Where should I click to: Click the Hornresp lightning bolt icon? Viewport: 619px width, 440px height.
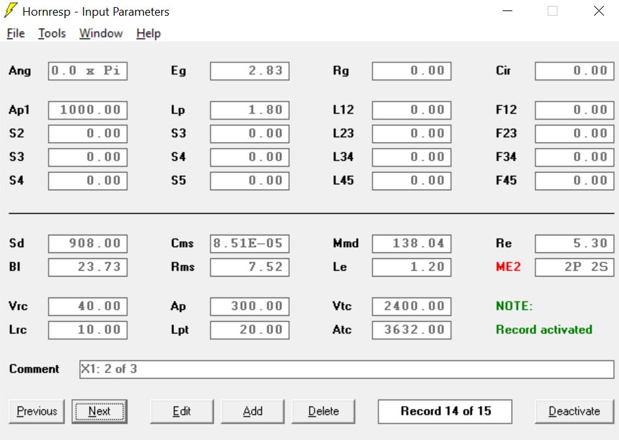tap(10, 11)
